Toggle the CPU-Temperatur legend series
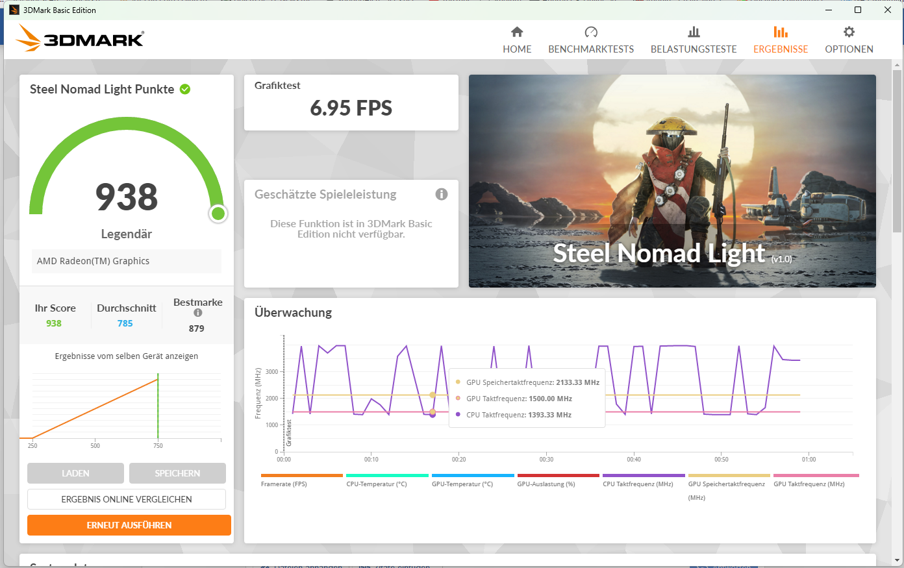 click(387, 480)
